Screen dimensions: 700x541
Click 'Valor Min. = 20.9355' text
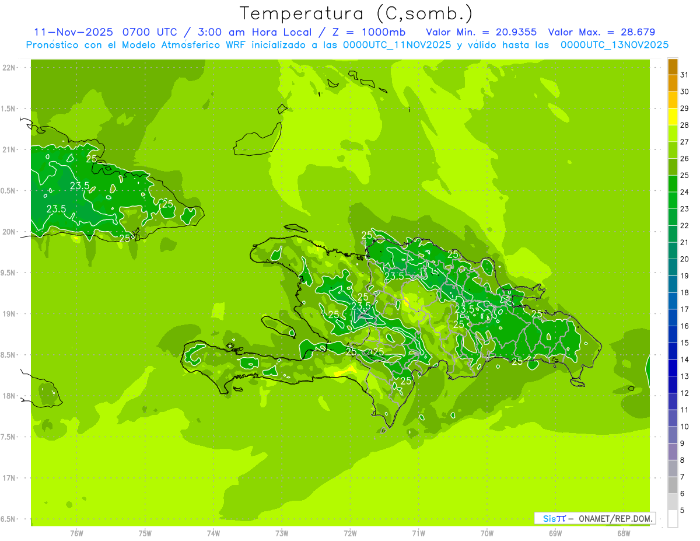(482, 32)
